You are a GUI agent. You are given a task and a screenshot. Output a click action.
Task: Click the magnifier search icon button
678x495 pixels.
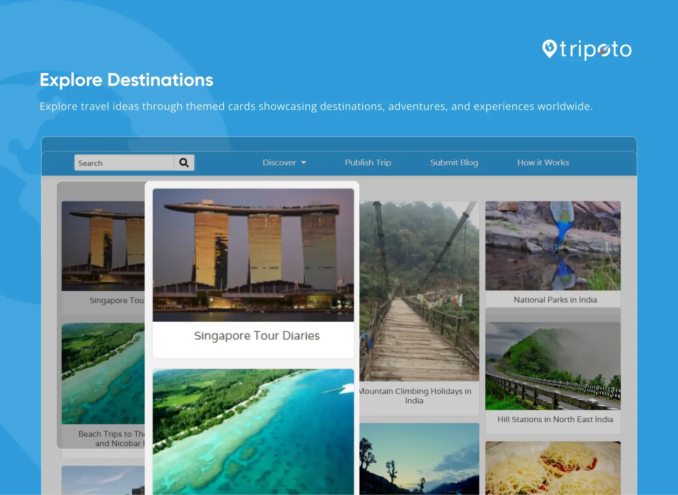click(x=184, y=163)
